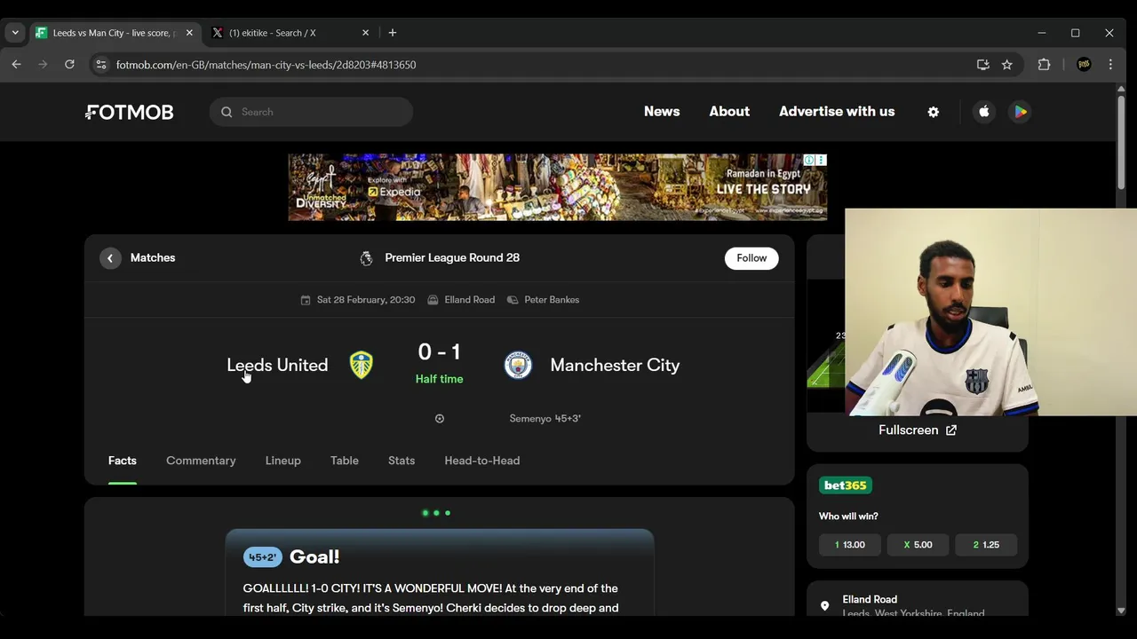
Task: Click the carousel dots indicator
Action: tap(436, 513)
